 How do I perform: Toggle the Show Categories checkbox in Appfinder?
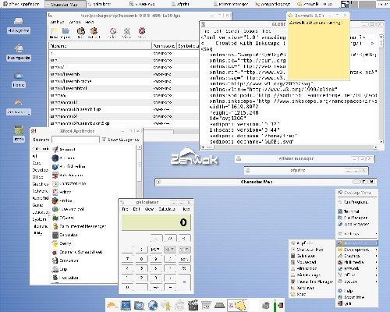pos(104,140)
